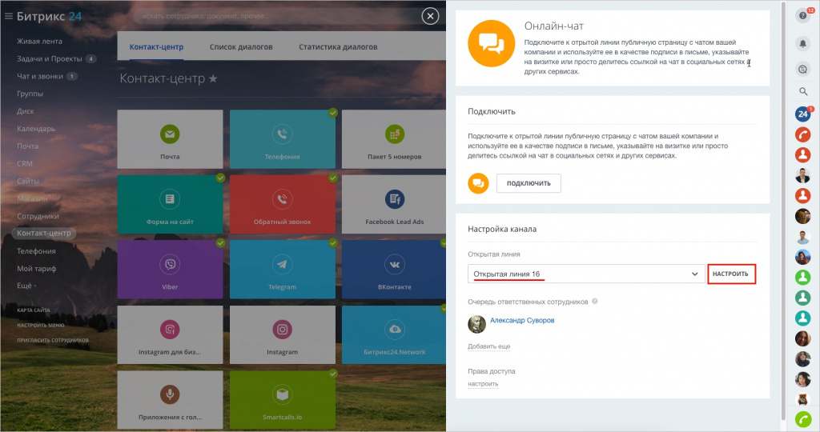Open Живая лента in sidebar
820x432 pixels.
(x=39, y=42)
